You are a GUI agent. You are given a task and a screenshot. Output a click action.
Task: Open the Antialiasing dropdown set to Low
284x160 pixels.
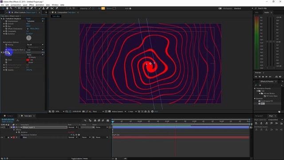coord(35,50)
